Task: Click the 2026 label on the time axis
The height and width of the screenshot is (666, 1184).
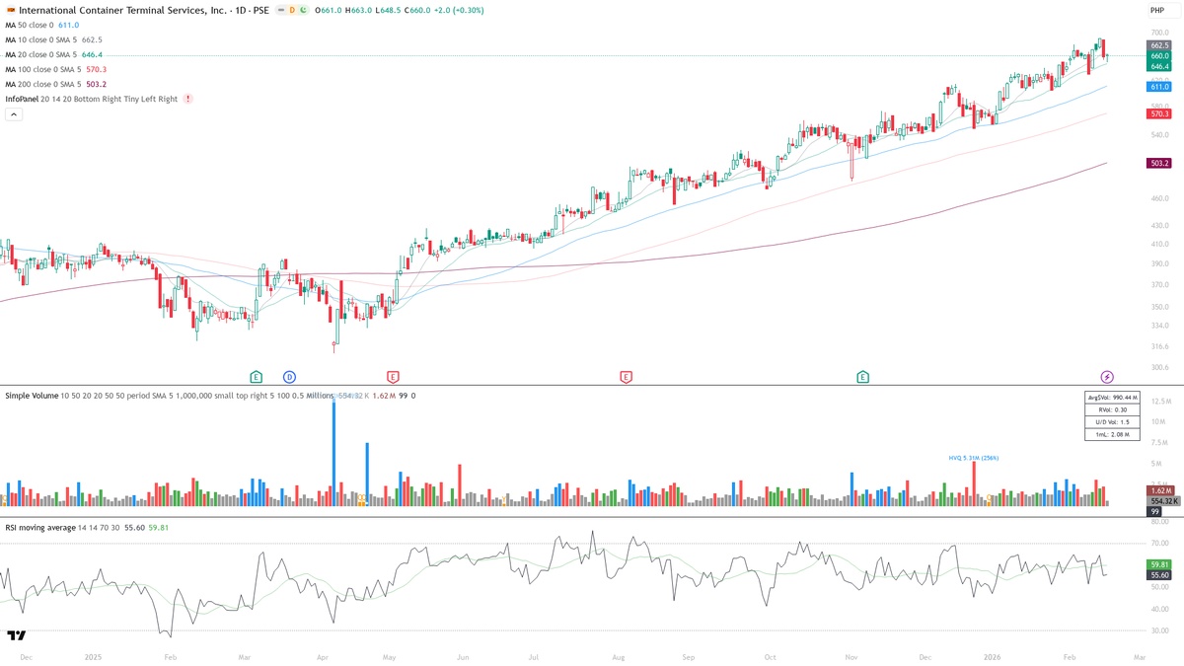Action: point(992,656)
